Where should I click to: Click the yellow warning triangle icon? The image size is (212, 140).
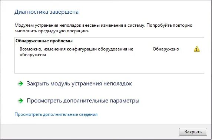197,49
